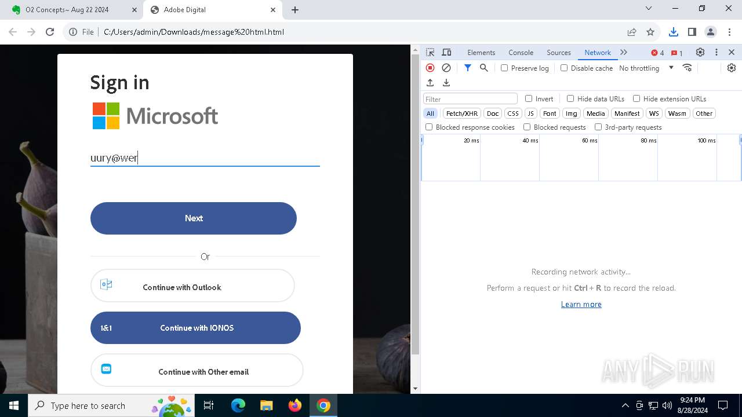Open network conditions wifi icon

pyautogui.click(x=688, y=68)
